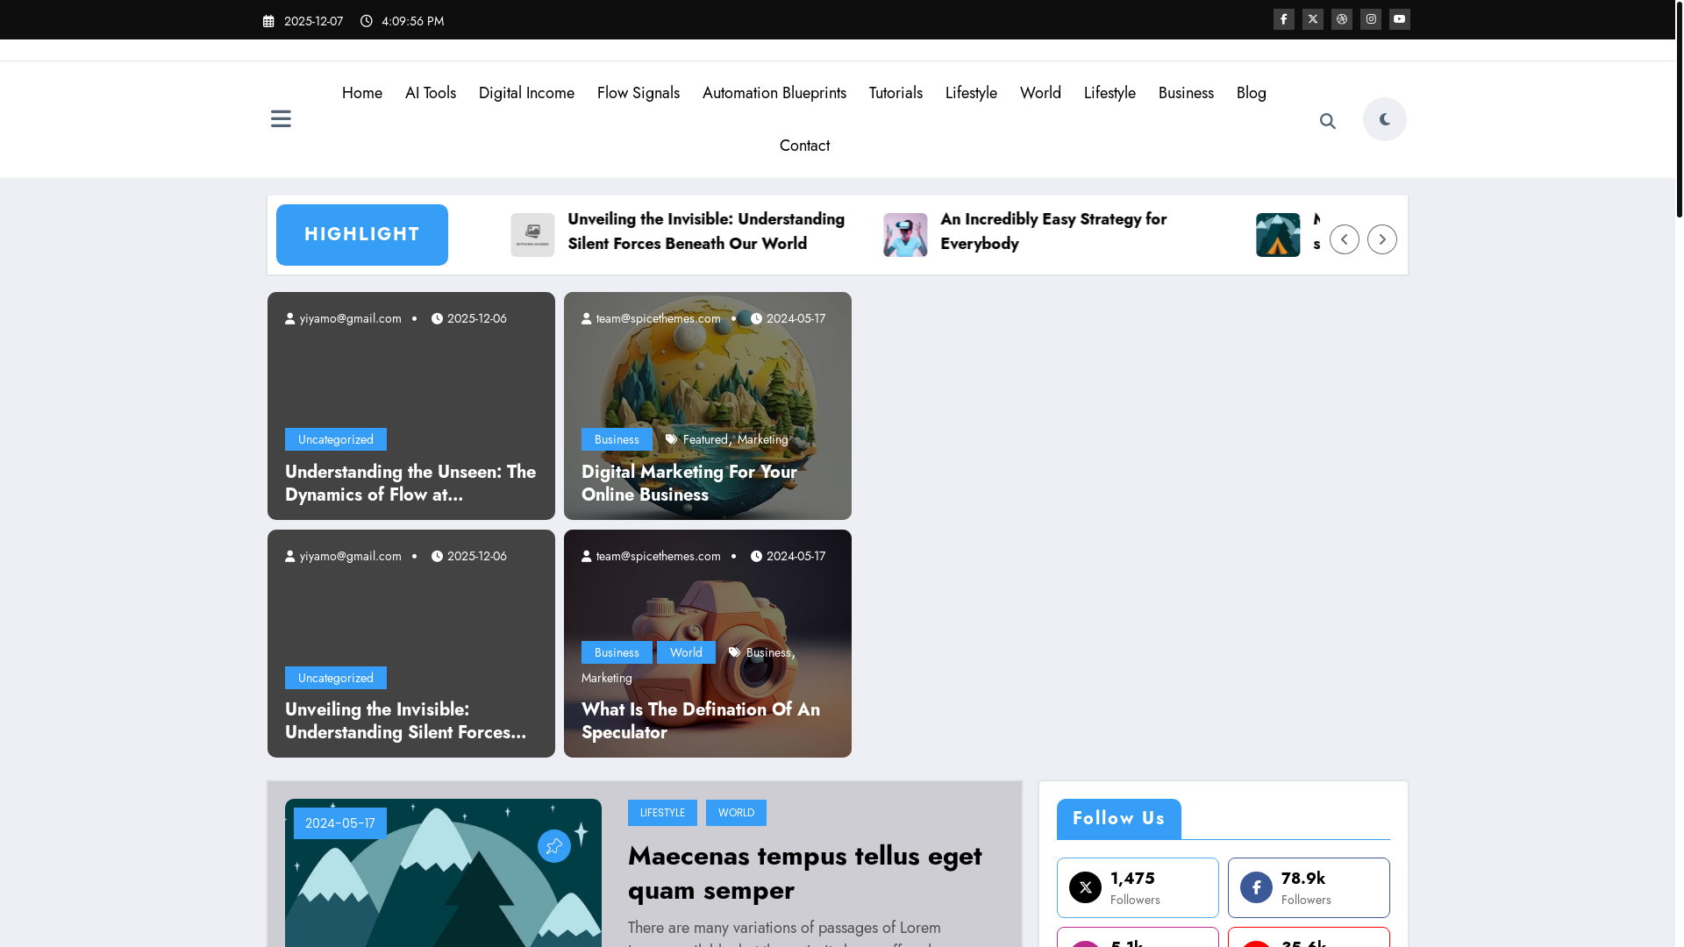Image resolution: width=1684 pixels, height=947 pixels.
Task: Click Uncategorized tag on Understanding the Unseen card
Action: [335, 439]
